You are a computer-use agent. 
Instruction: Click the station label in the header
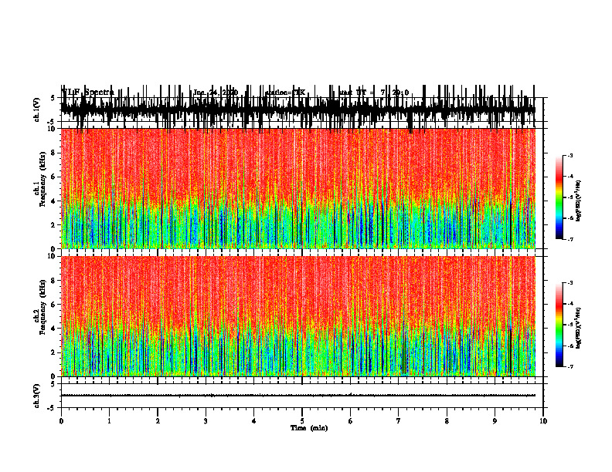(285, 93)
